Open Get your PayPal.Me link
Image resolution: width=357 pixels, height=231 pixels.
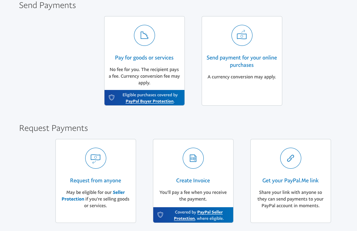point(290,181)
